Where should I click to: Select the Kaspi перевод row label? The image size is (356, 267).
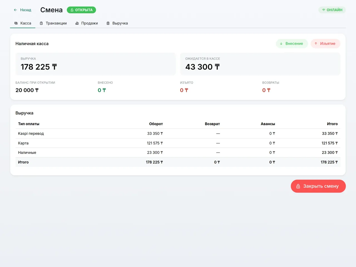[x=31, y=133]
